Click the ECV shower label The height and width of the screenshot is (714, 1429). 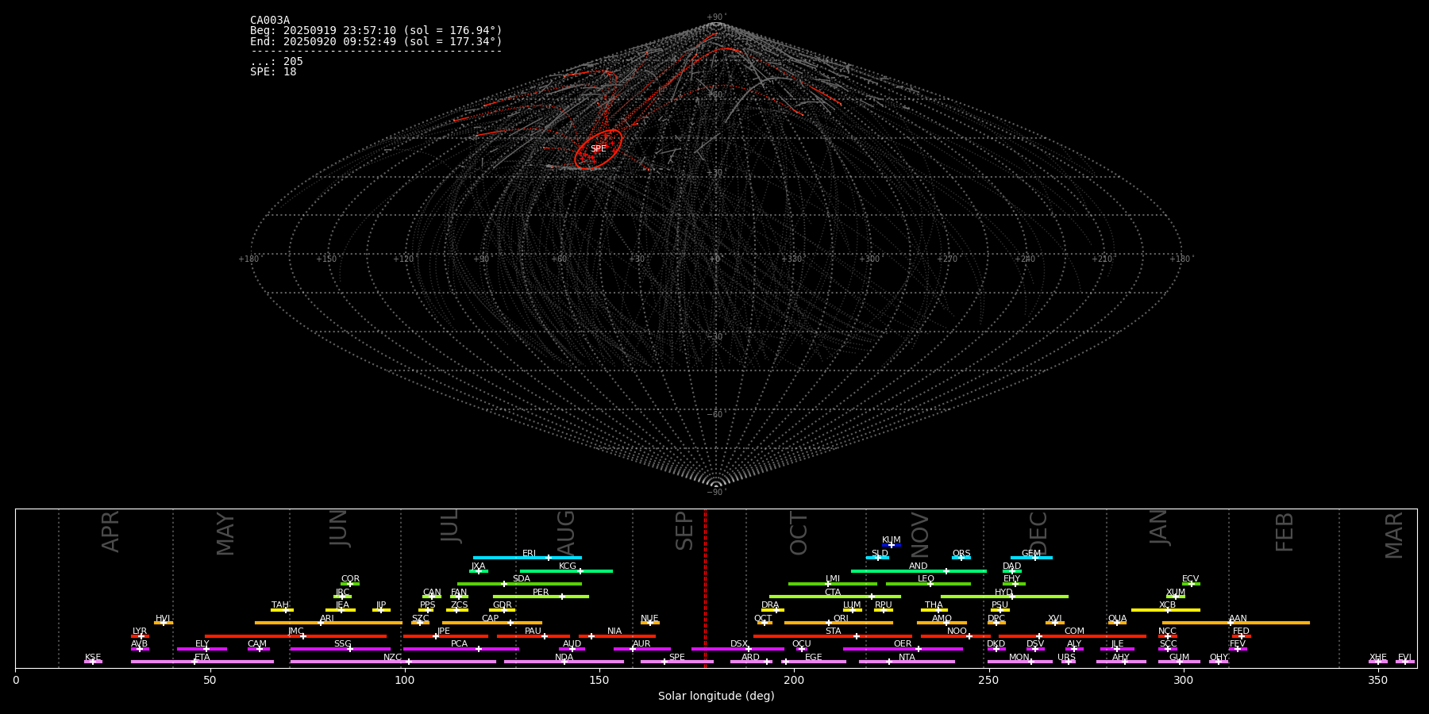(x=1190, y=579)
